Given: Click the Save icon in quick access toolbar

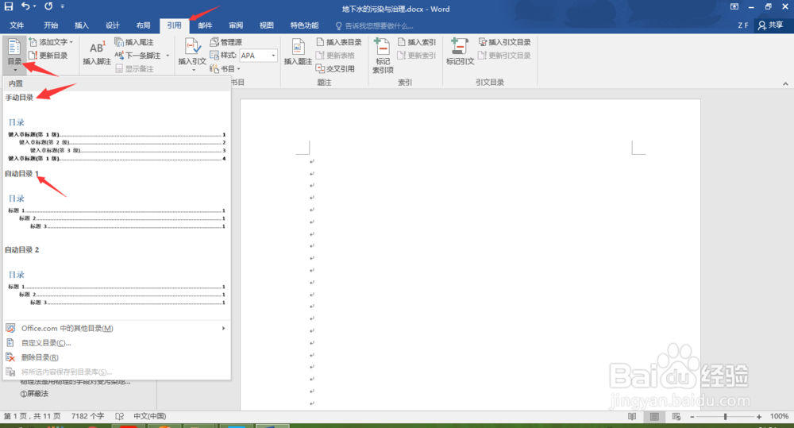Looking at the screenshot, I should click(9, 6).
